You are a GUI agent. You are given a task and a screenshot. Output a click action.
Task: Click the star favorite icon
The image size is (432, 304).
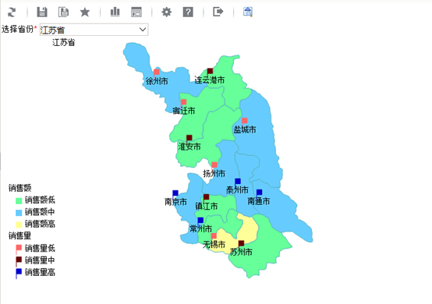tap(85, 12)
